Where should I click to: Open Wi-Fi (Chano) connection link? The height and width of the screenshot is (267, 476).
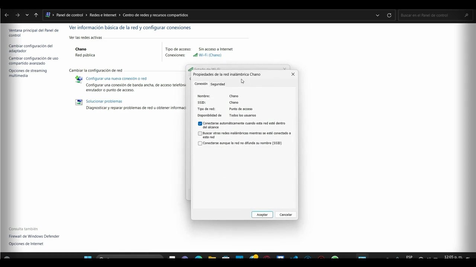pyautogui.click(x=210, y=55)
